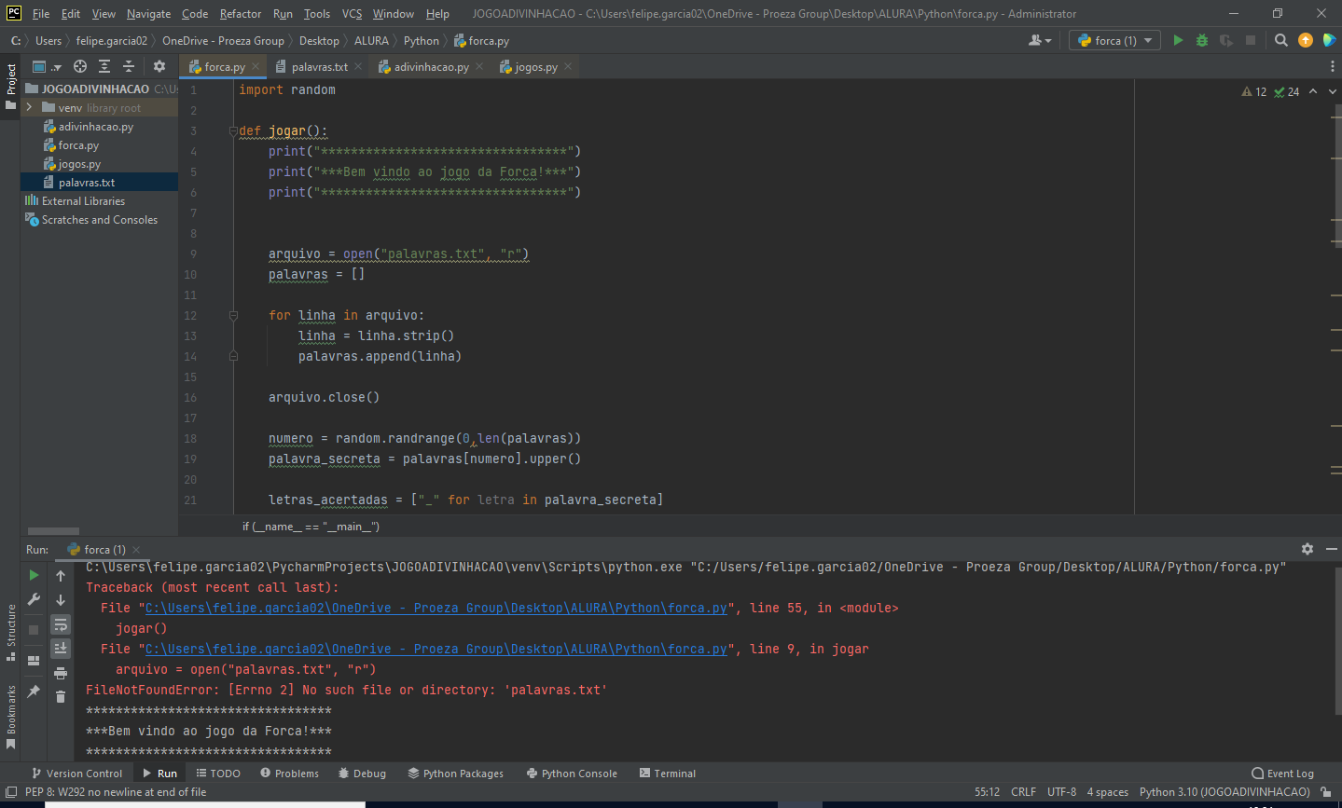
Task: Click the orange IDE update arrow icon
Action: [1306, 40]
